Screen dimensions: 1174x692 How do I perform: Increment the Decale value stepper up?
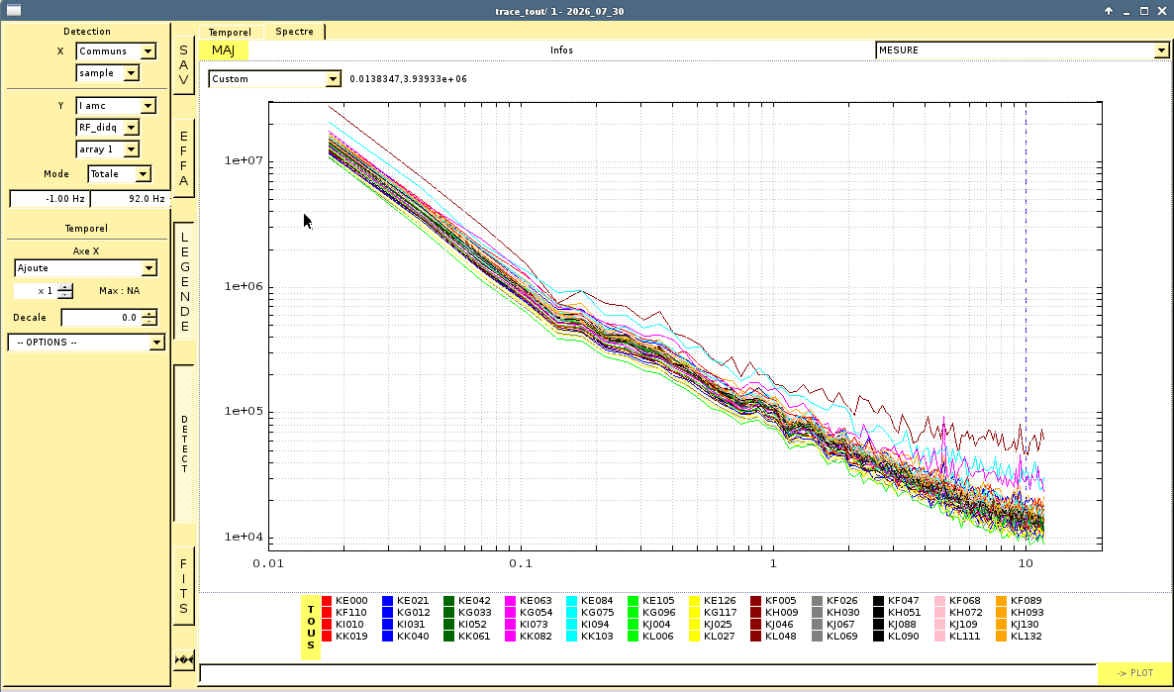pos(149,314)
